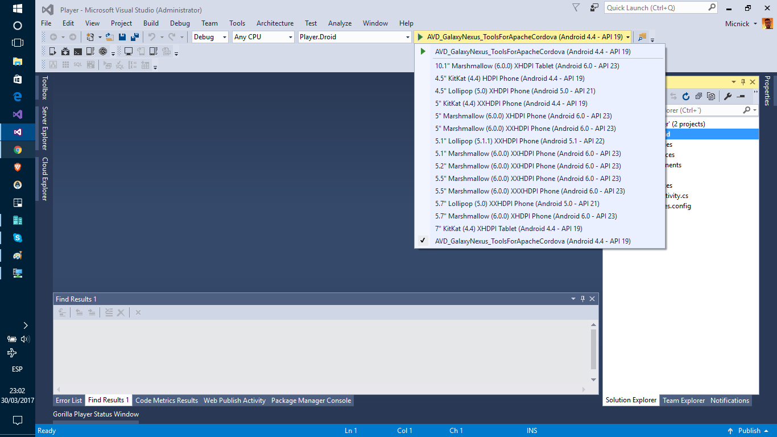
Task: Toggle Preview Selected Items in Solution Explorer
Action: coord(741,96)
